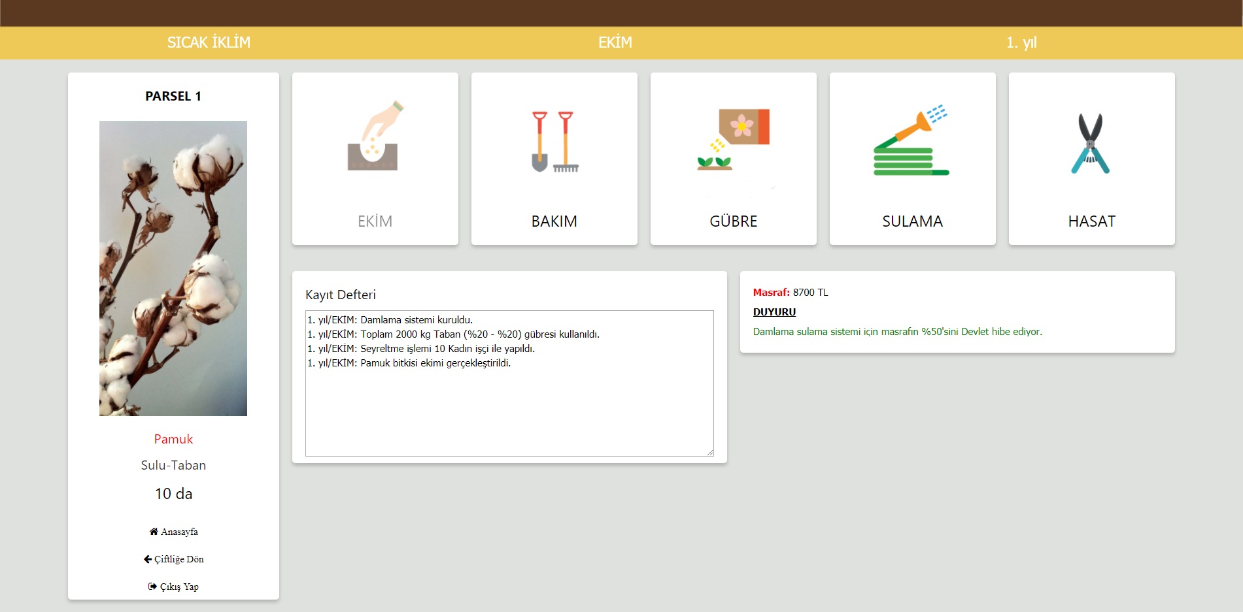This screenshot has height=612, width=1243.
Task: Click the SICAK İKLİM header label
Action: pos(209,42)
